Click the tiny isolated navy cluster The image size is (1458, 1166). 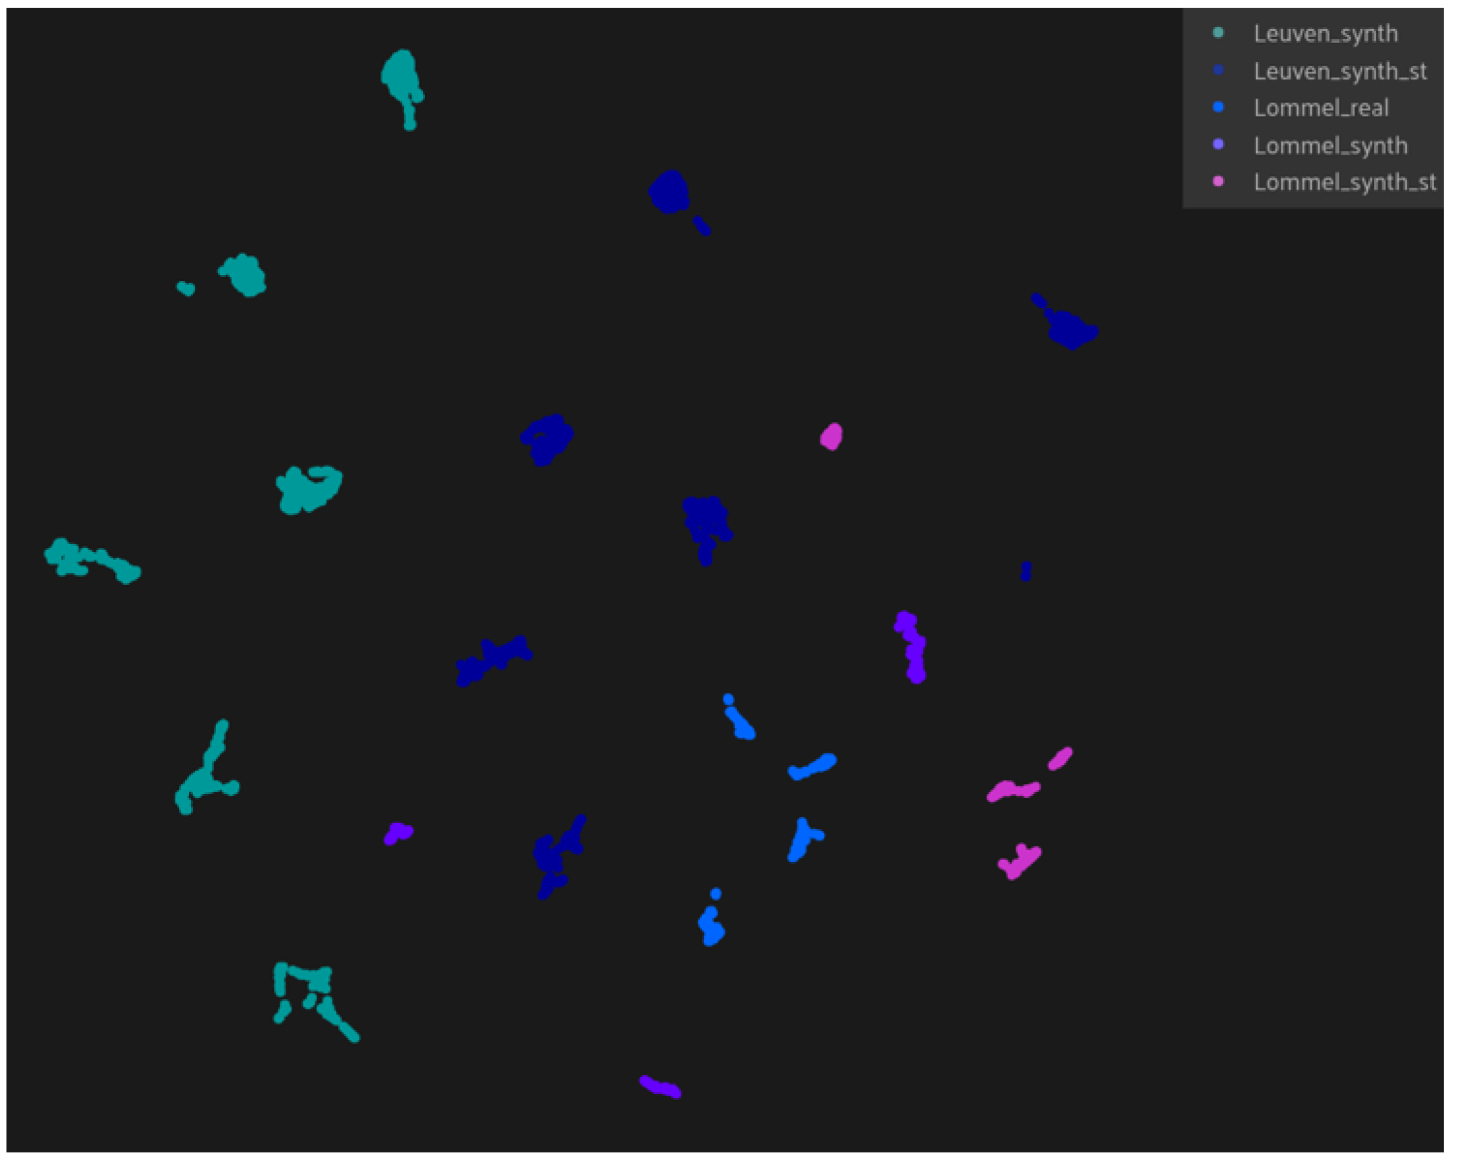tap(1025, 572)
